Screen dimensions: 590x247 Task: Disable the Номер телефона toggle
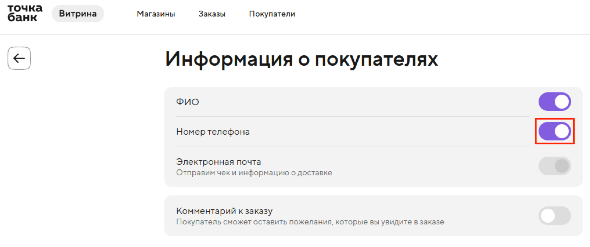(x=555, y=131)
